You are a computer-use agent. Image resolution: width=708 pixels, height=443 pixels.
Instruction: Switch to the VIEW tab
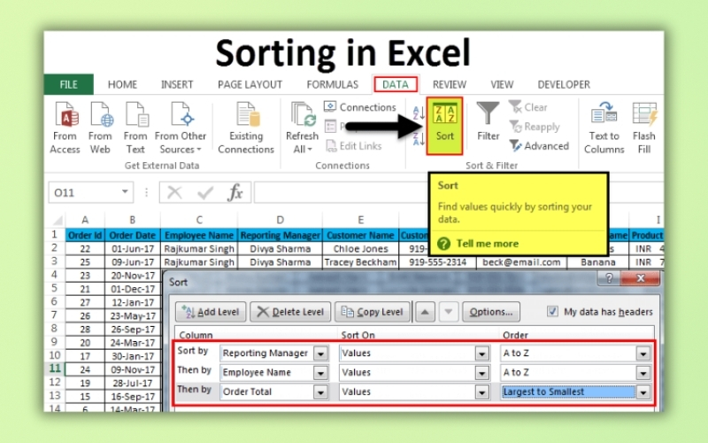pos(502,84)
